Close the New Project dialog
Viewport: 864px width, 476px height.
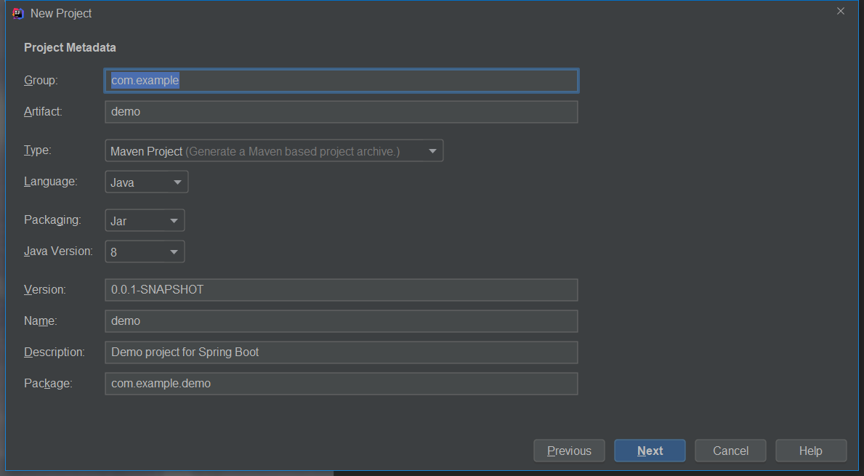coord(841,12)
